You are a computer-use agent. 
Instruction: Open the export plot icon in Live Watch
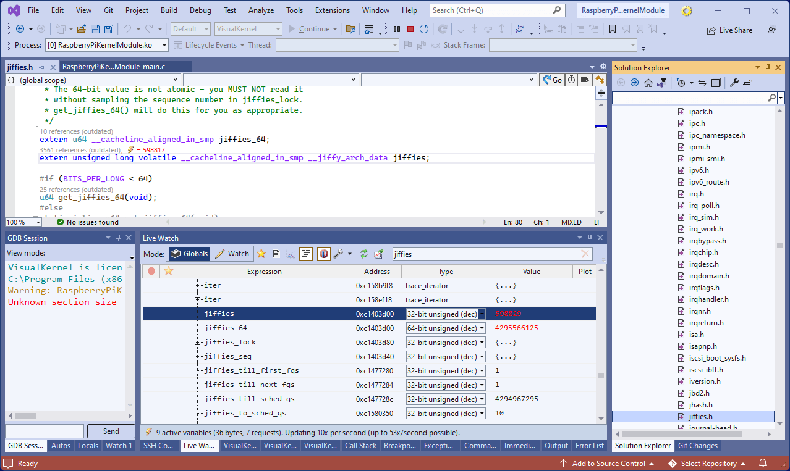(379, 253)
